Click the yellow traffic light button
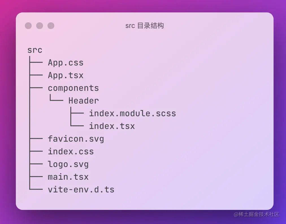286x224 pixels. pos(40,26)
